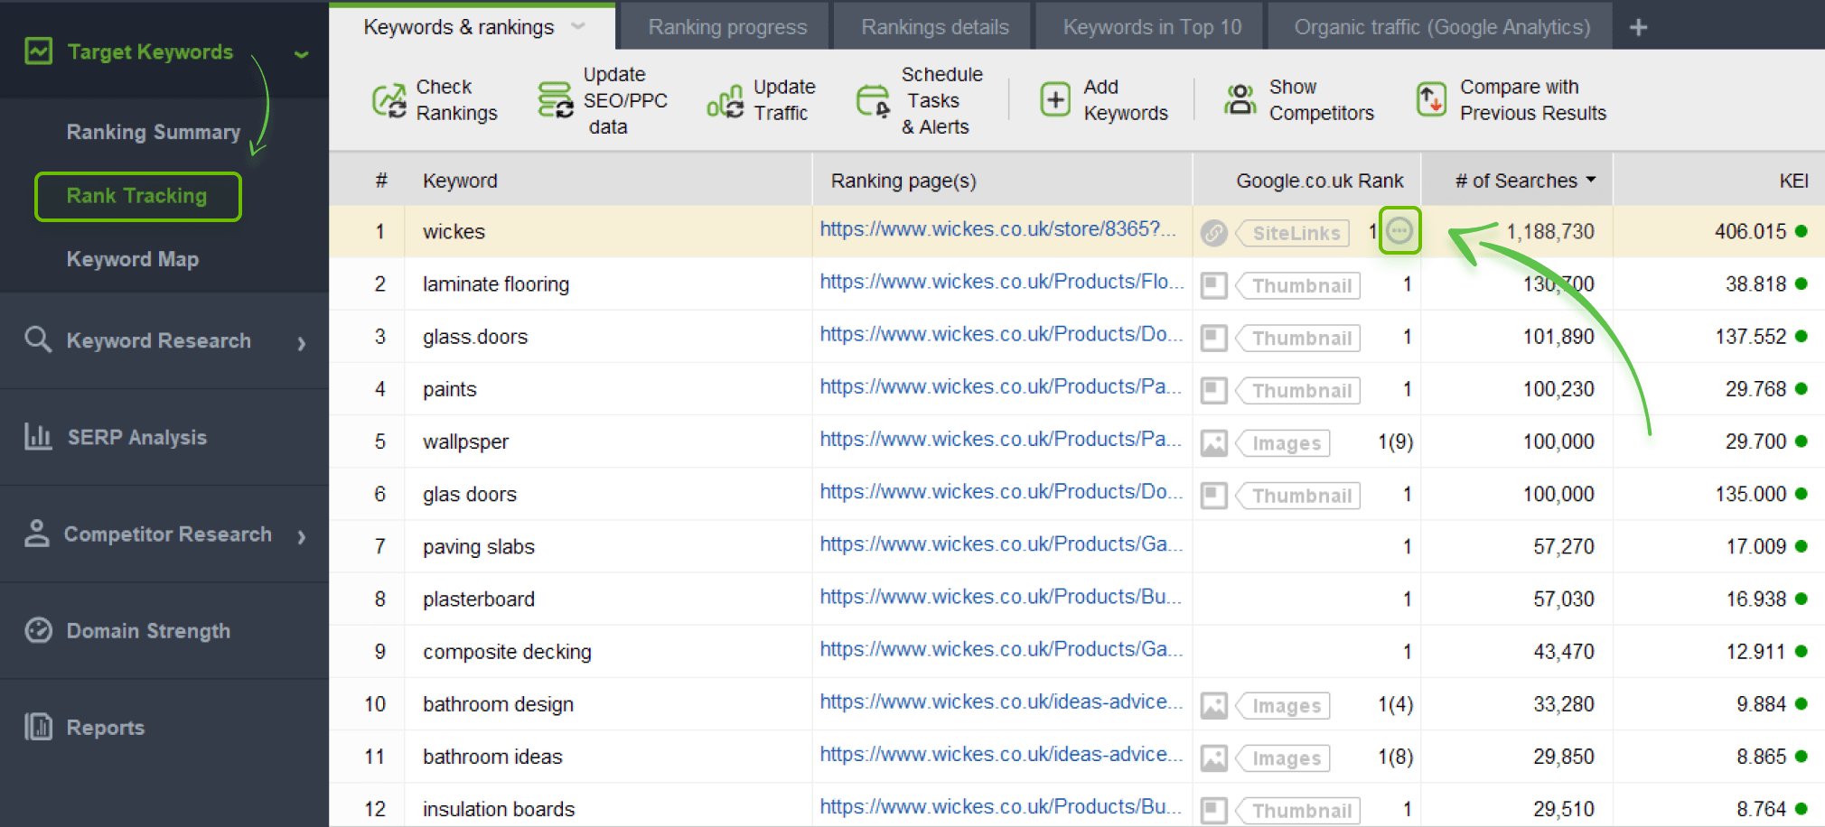1825x827 pixels.
Task: Open wickes store ranking page link
Action: pos(997,229)
